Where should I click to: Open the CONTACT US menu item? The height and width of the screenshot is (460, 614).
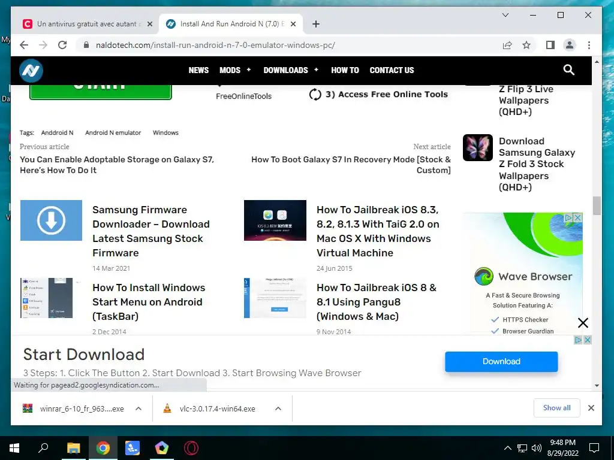pos(392,70)
